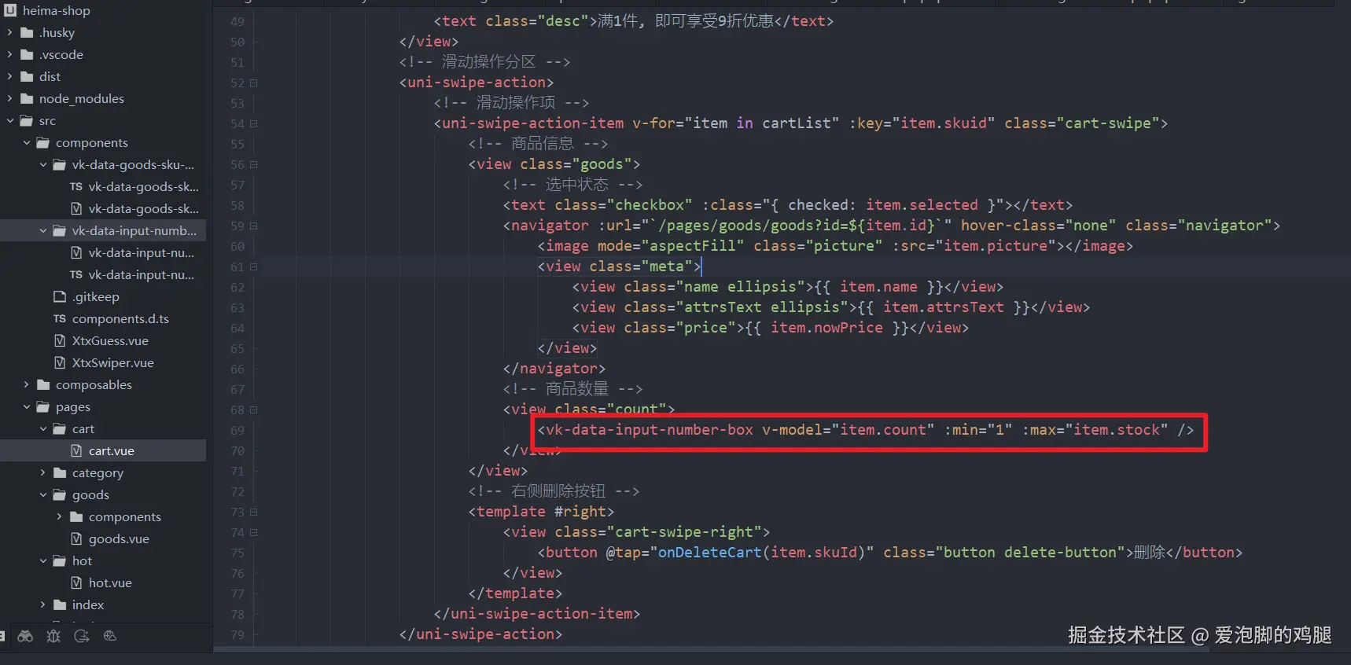Expand the composables folder chevron
Viewport: 1351px width, 665px height.
26,384
